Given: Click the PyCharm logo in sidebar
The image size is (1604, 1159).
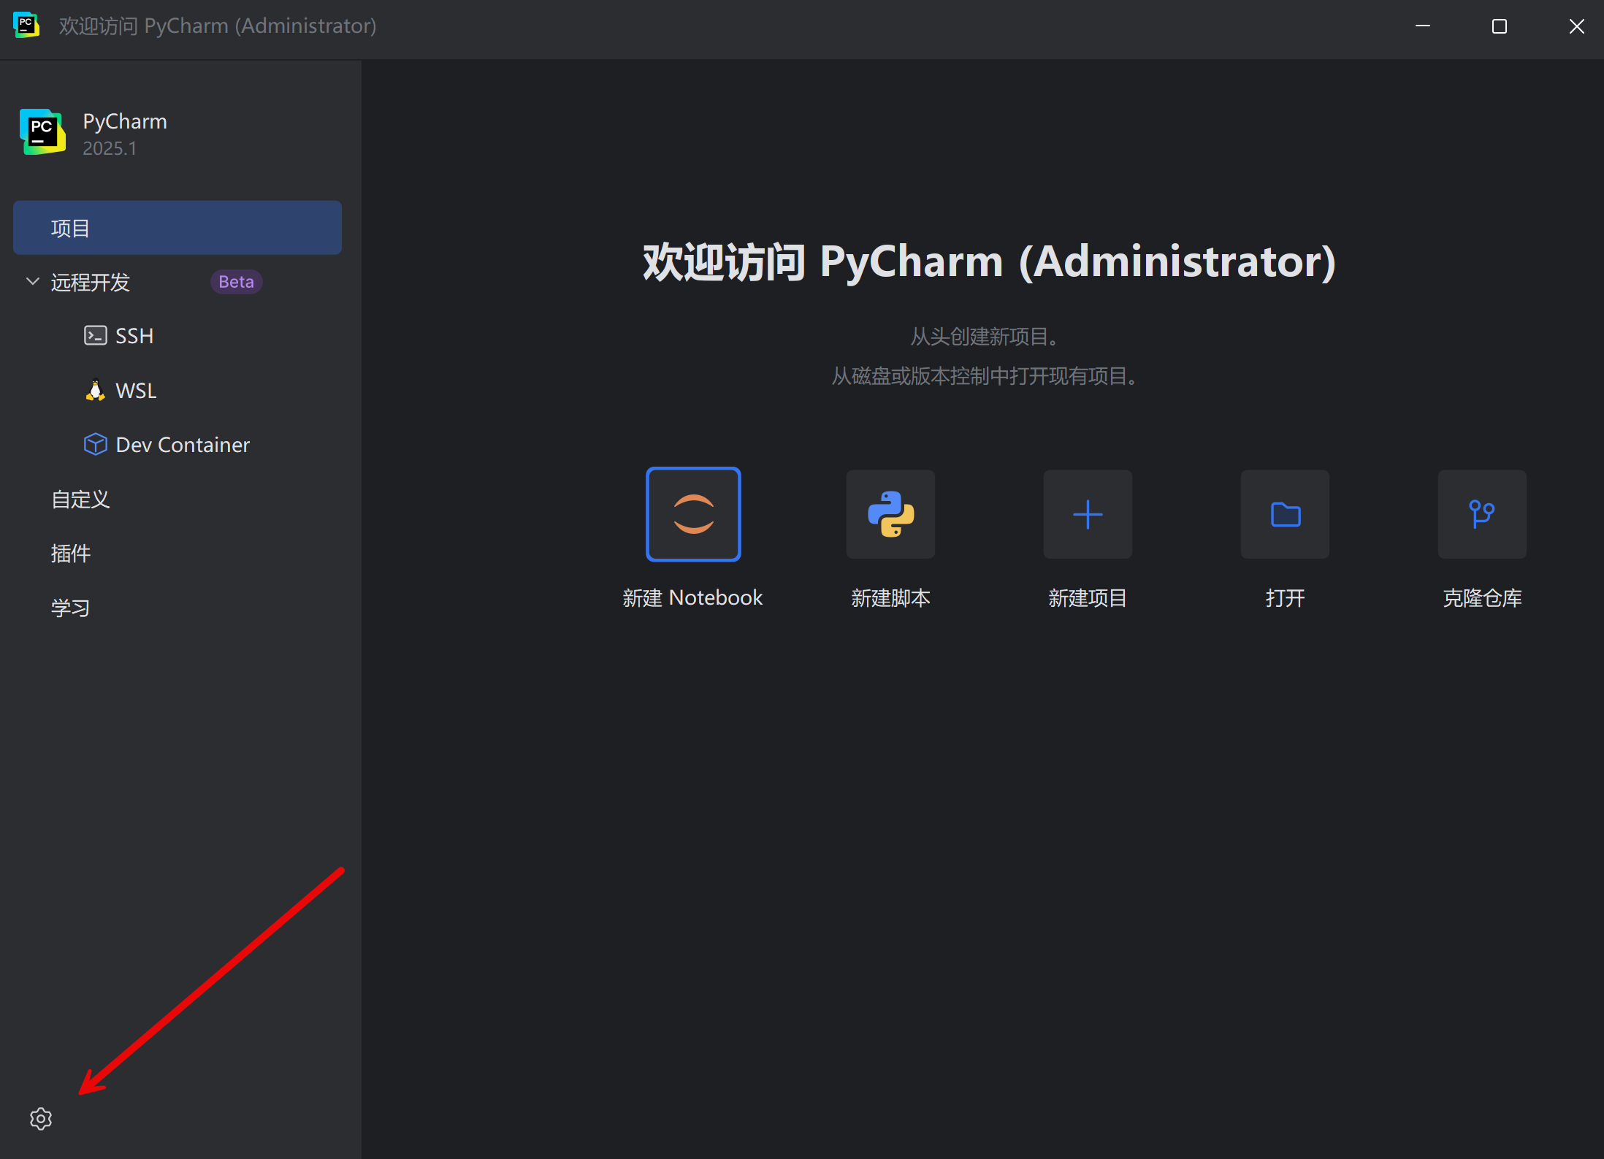Looking at the screenshot, I should pyautogui.click(x=42, y=132).
